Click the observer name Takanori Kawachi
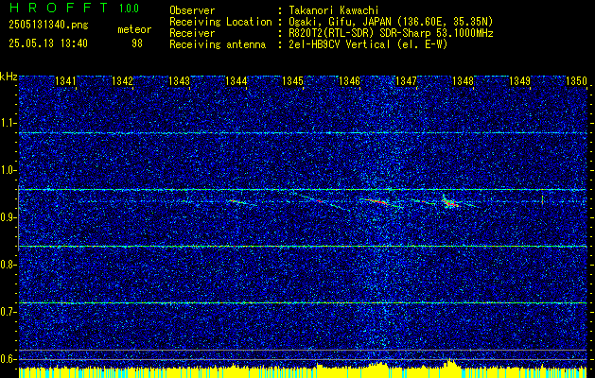Image resolution: width=595 pixels, height=378 pixels. pyautogui.click(x=334, y=10)
